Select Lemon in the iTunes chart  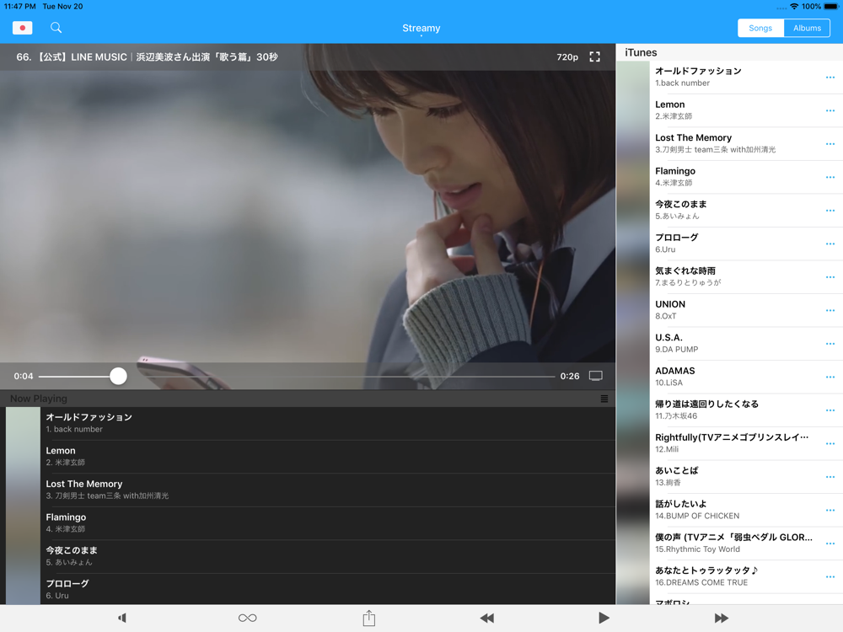pyautogui.click(x=729, y=110)
